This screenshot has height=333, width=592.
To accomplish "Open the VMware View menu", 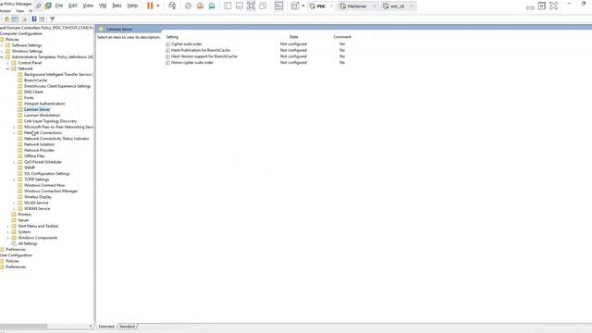I will (x=88, y=6).
